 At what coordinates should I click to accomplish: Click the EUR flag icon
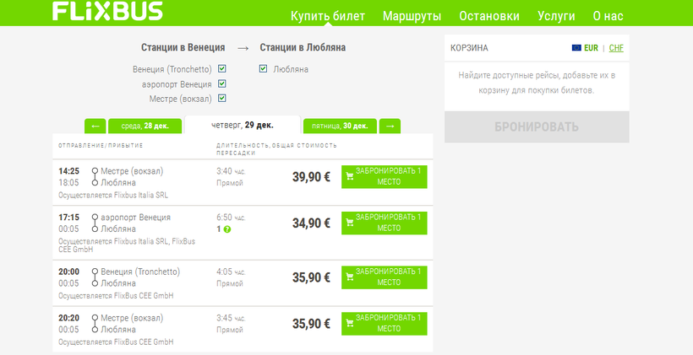(576, 48)
